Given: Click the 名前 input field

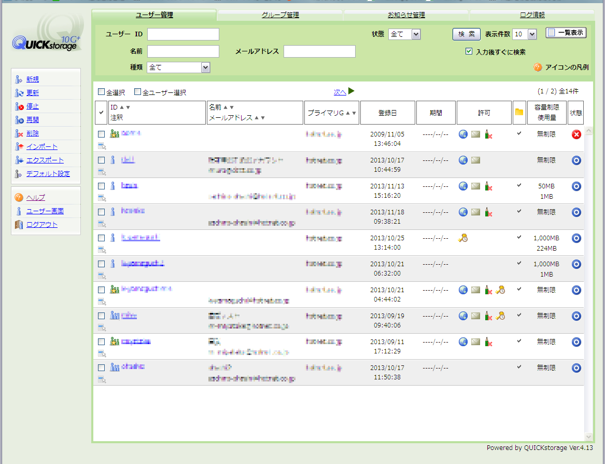Looking at the screenshot, I should coord(184,51).
